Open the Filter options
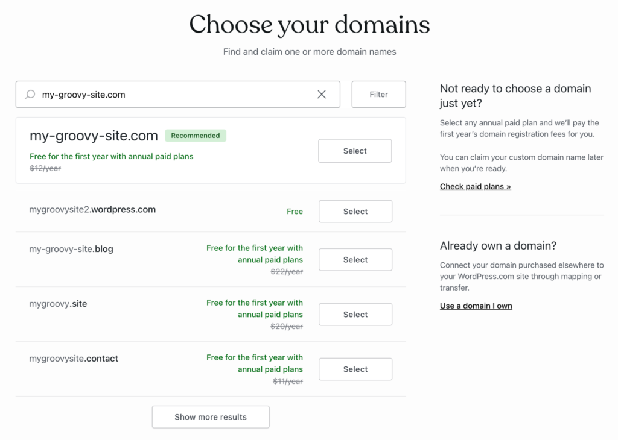The width and height of the screenshot is (618, 440). pyautogui.click(x=378, y=95)
